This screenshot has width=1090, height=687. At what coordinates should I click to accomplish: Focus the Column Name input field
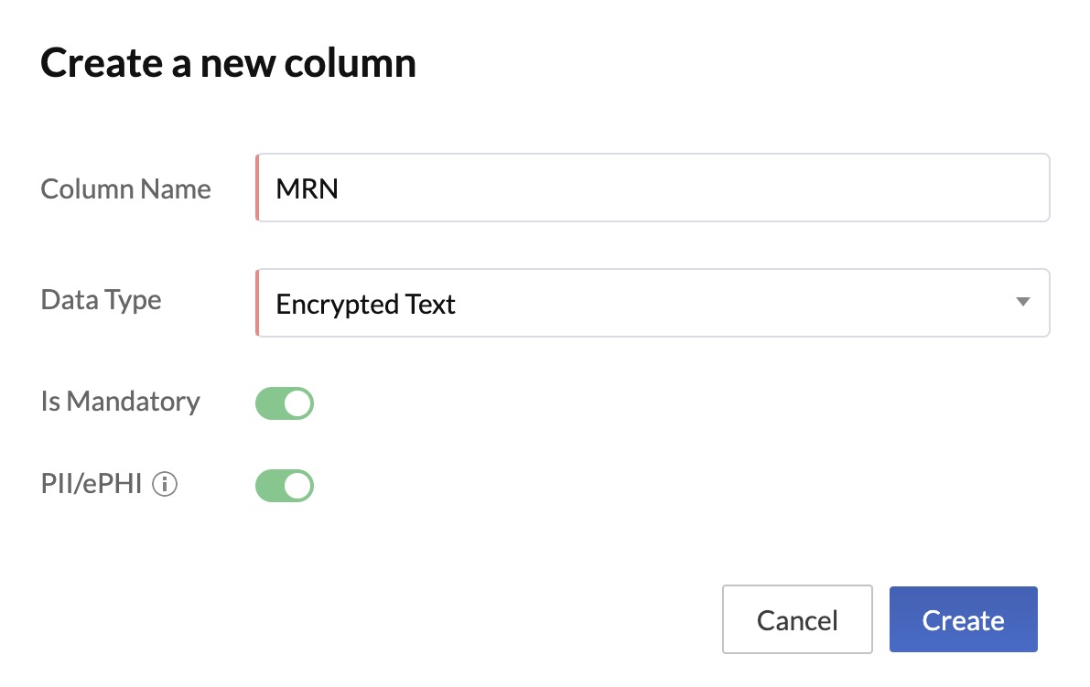pos(652,188)
